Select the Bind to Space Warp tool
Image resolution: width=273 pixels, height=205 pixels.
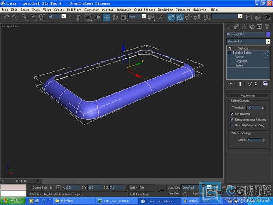coord(42,17)
